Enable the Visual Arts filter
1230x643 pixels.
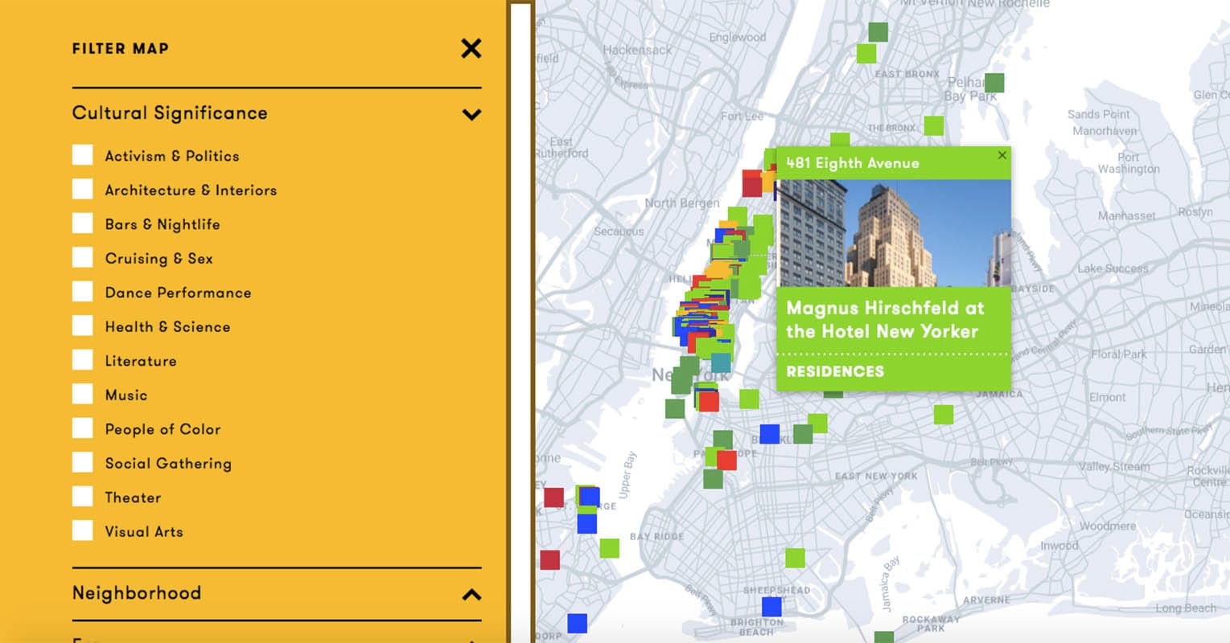tap(83, 530)
